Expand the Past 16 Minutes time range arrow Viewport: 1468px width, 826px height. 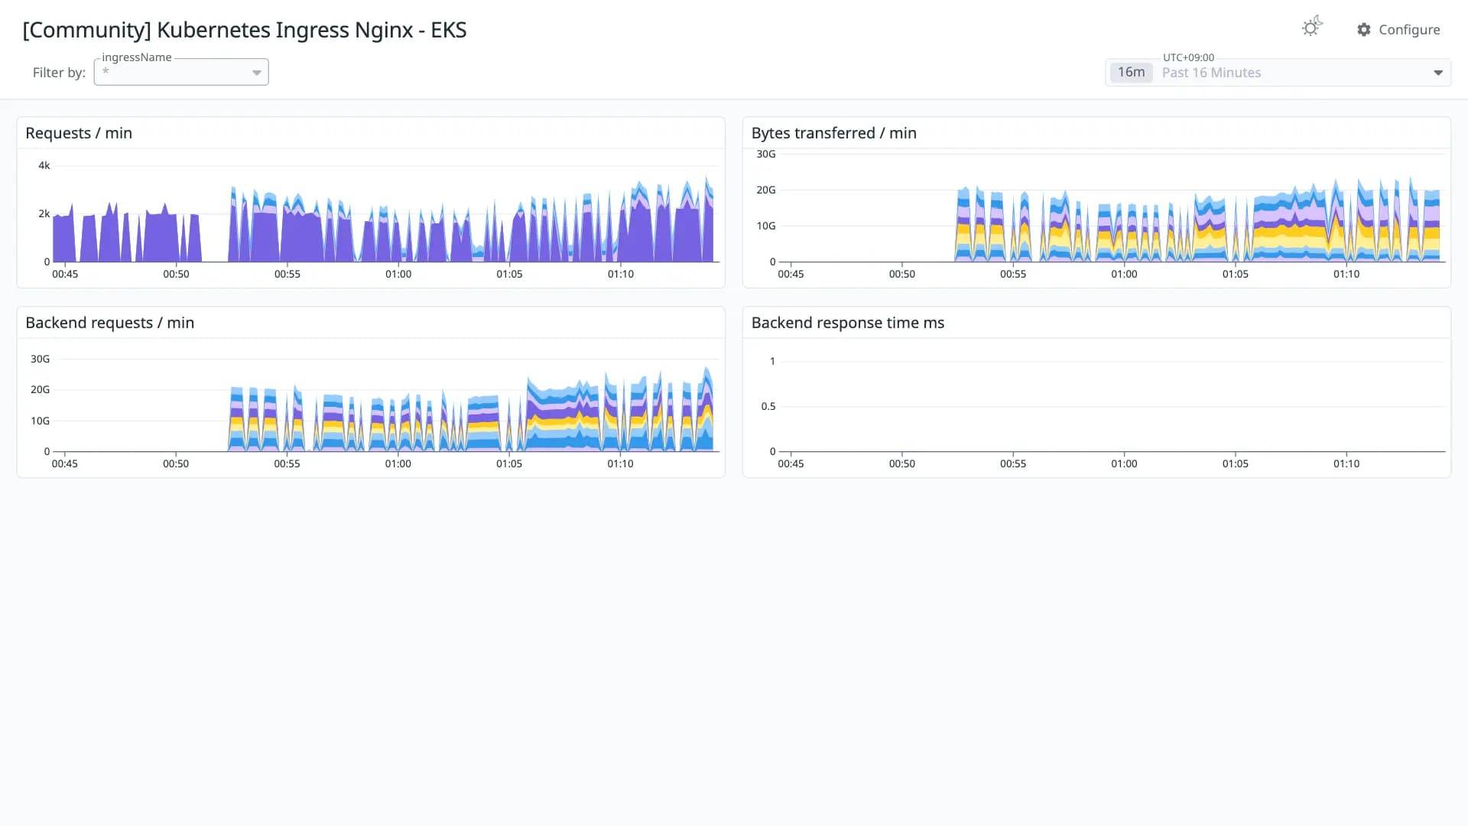(x=1438, y=73)
